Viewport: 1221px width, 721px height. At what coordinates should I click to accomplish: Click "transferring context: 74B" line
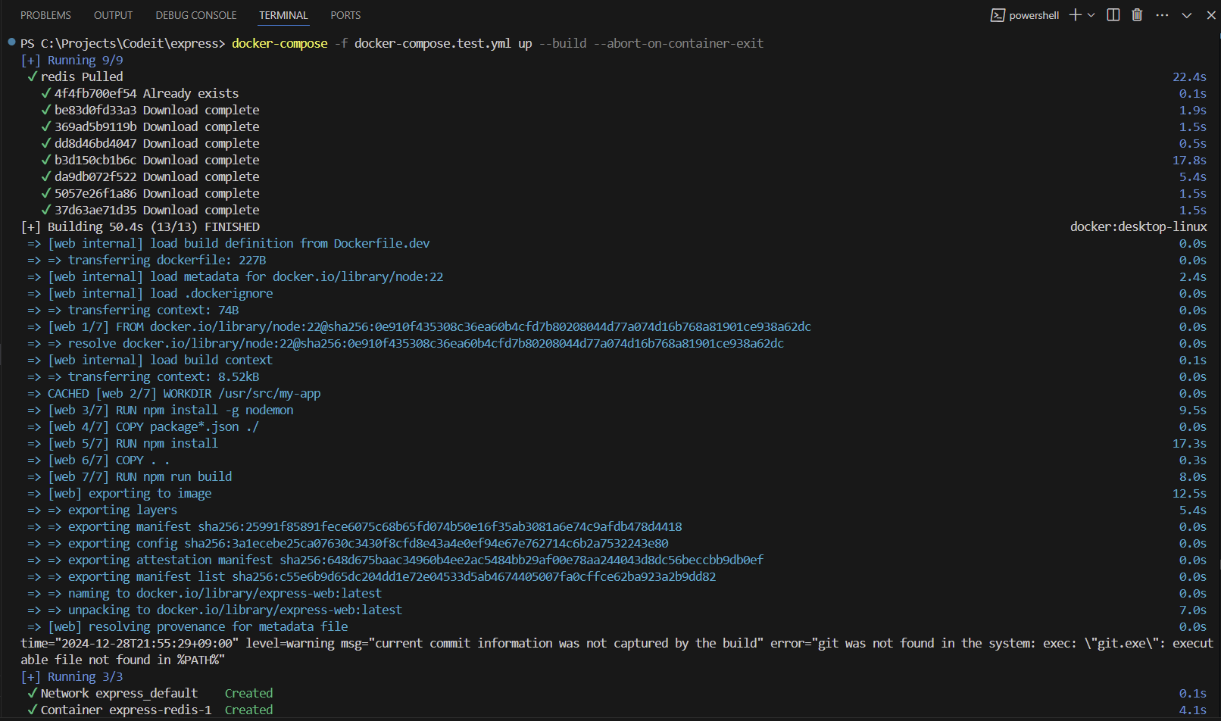(x=133, y=310)
